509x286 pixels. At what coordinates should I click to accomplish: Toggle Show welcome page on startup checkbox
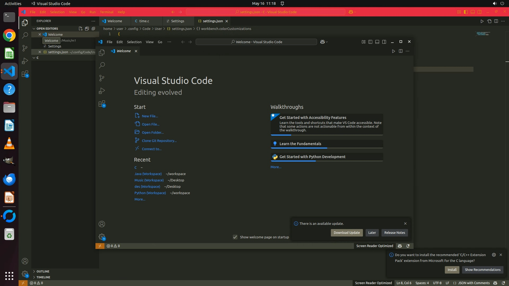(x=235, y=237)
